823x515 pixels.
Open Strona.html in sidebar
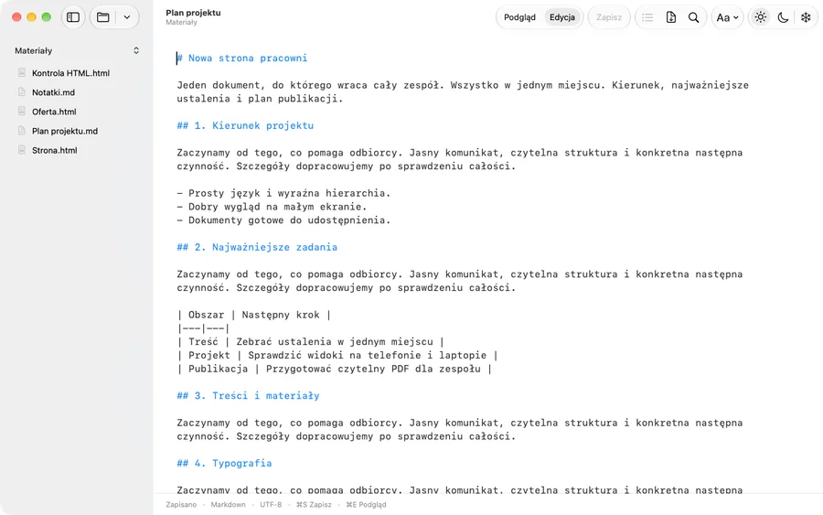[x=55, y=150]
